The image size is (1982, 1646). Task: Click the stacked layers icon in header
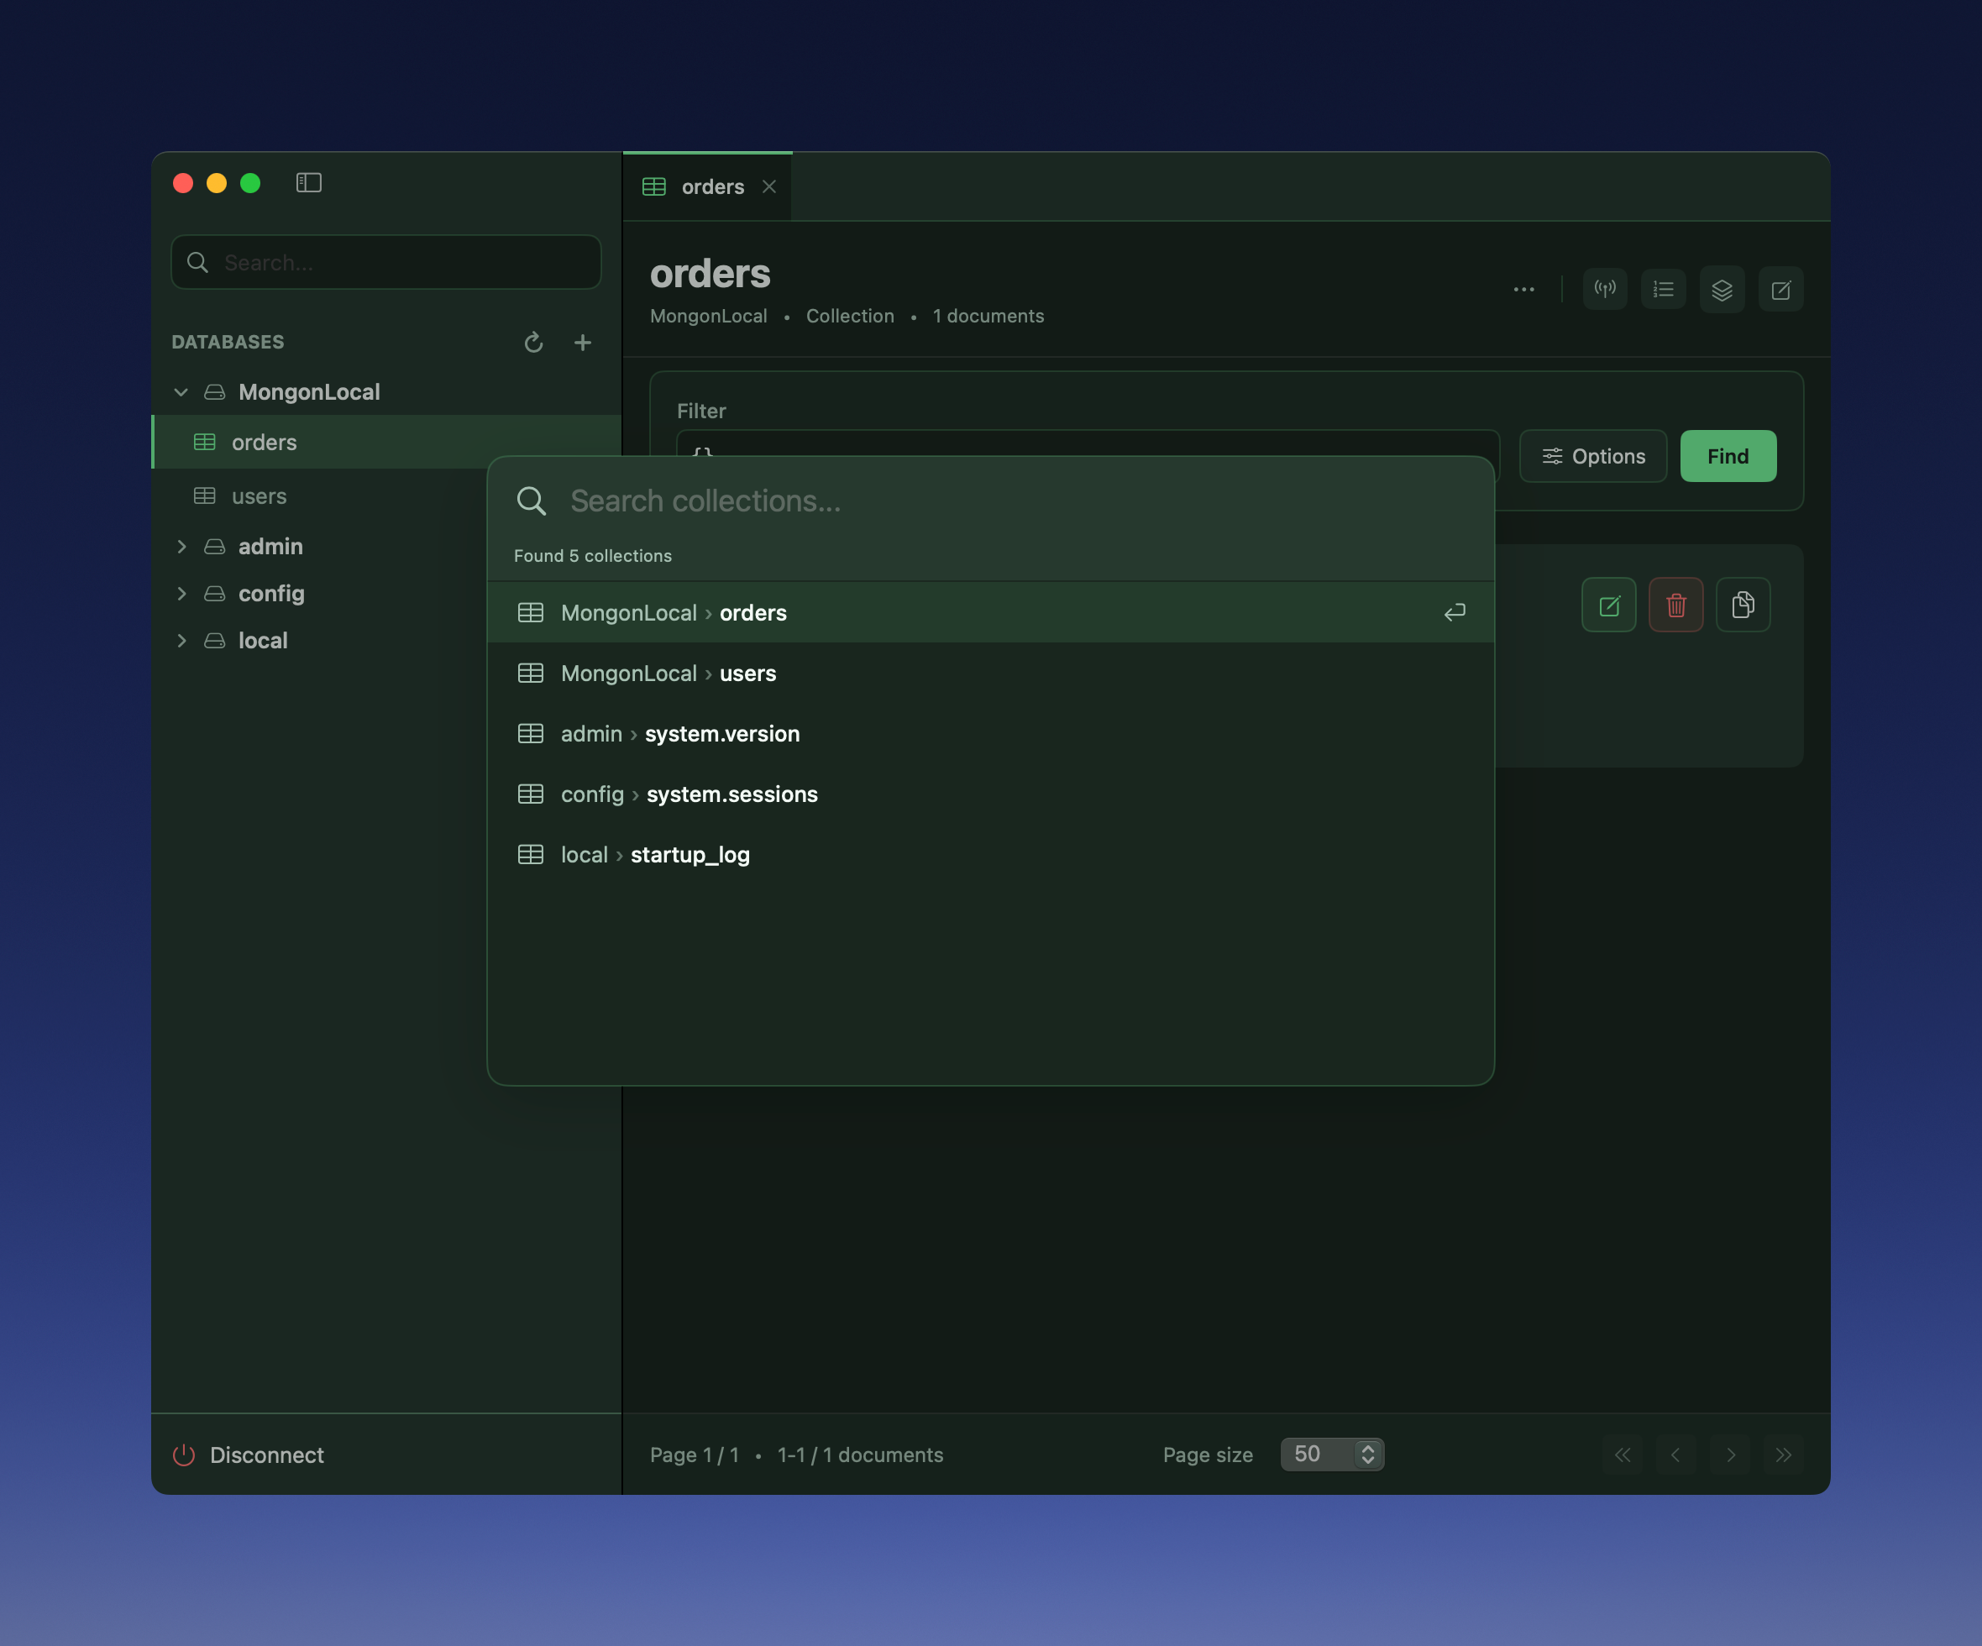[1722, 290]
